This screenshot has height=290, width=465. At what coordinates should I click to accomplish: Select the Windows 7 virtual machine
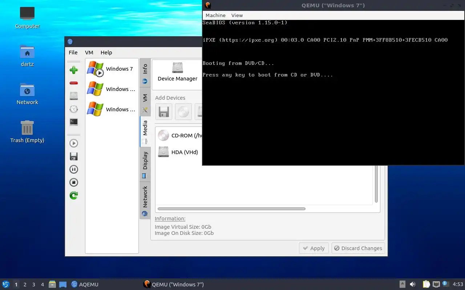111,69
